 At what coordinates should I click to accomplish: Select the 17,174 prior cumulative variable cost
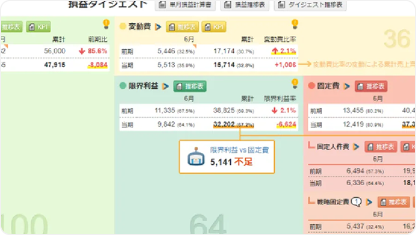[x=224, y=51]
